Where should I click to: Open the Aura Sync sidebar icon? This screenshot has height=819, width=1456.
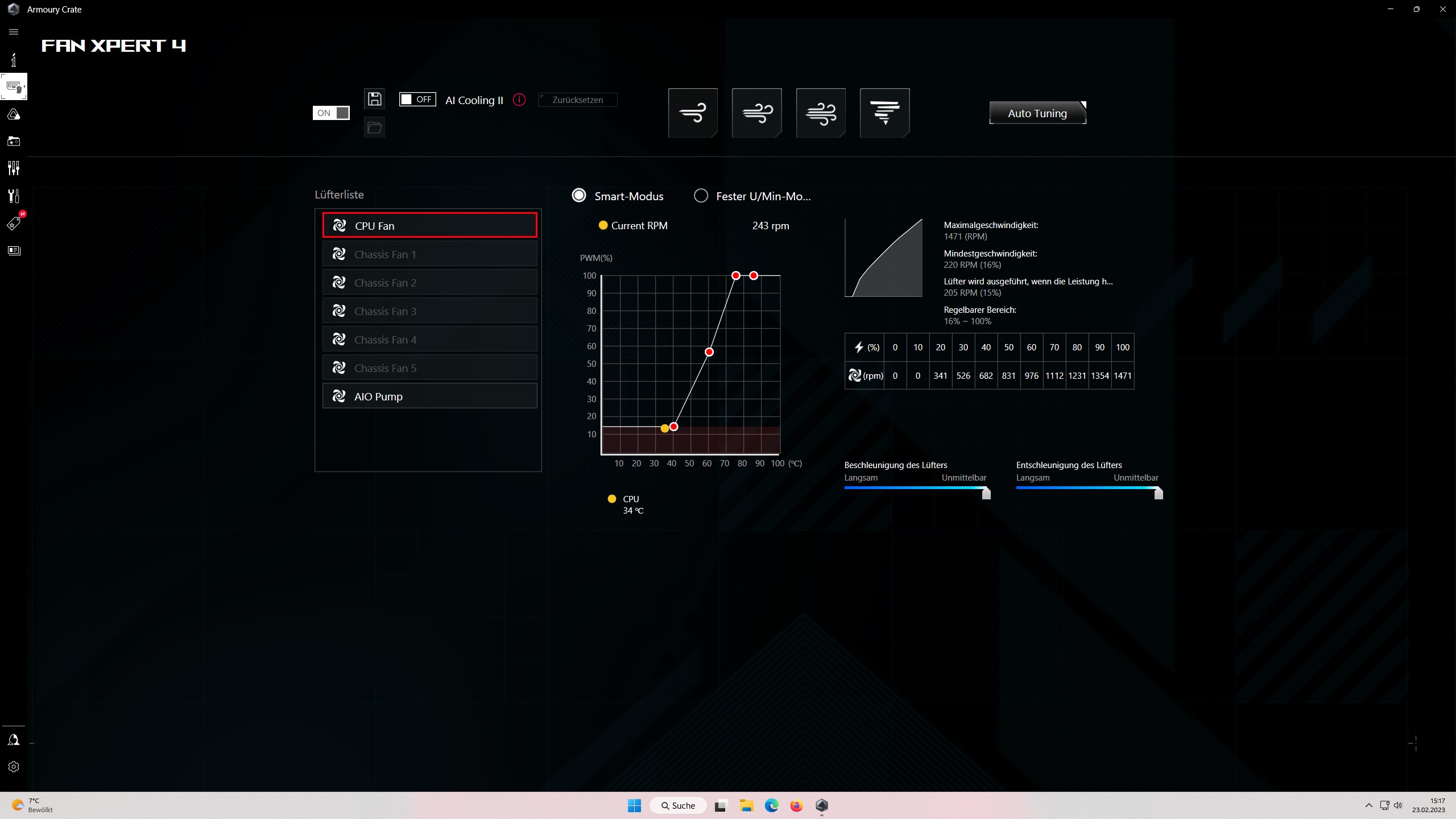tap(14, 114)
